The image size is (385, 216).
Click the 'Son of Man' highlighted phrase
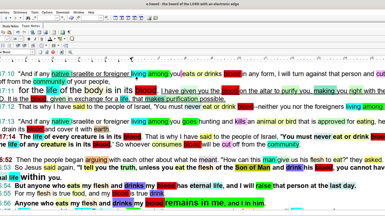pos(253,167)
